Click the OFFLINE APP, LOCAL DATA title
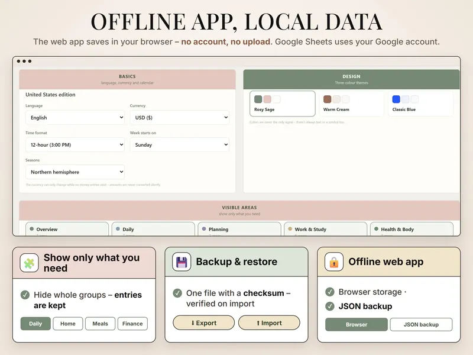 tap(237, 22)
